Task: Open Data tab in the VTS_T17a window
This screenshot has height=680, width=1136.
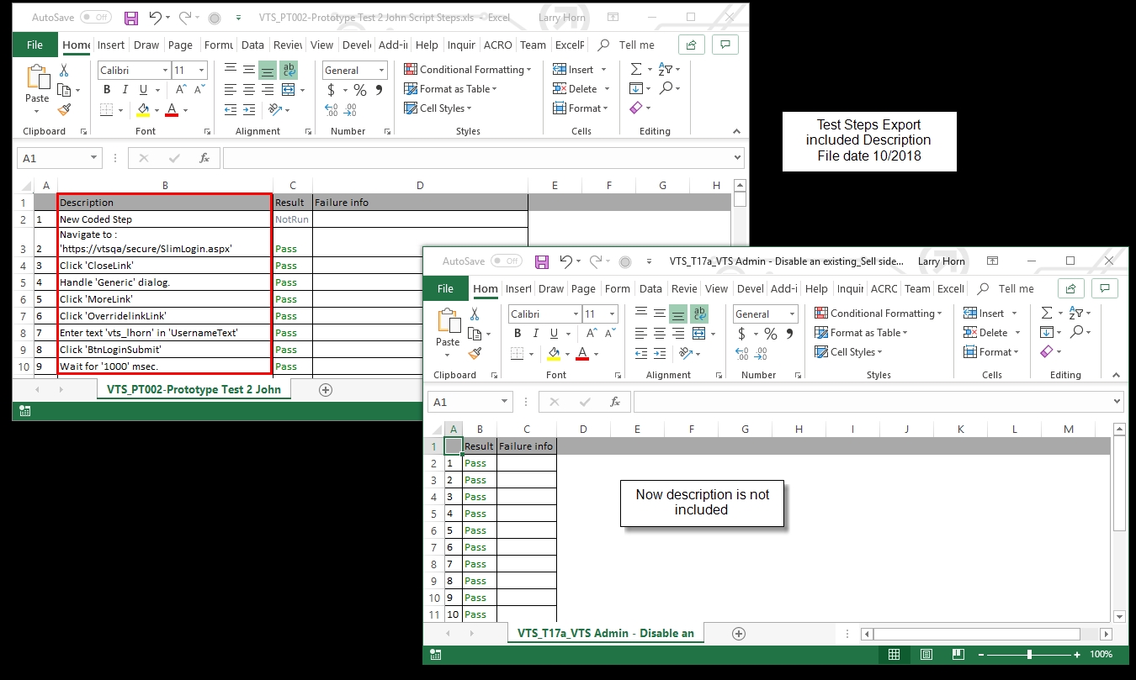Action: tap(650, 288)
